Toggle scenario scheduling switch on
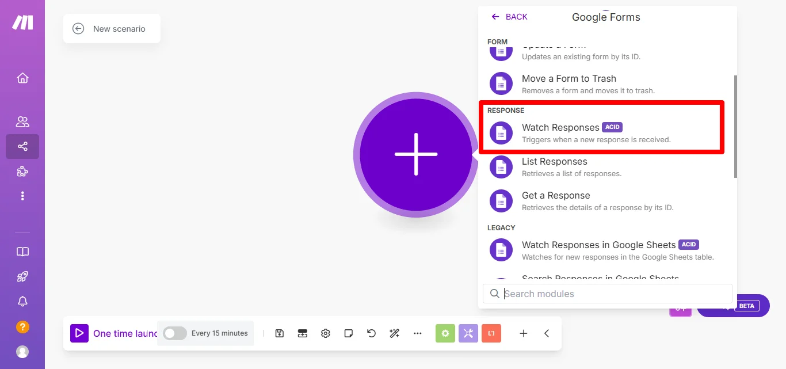Image resolution: width=786 pixels, height=369 pixels. (x=175, y=333)
